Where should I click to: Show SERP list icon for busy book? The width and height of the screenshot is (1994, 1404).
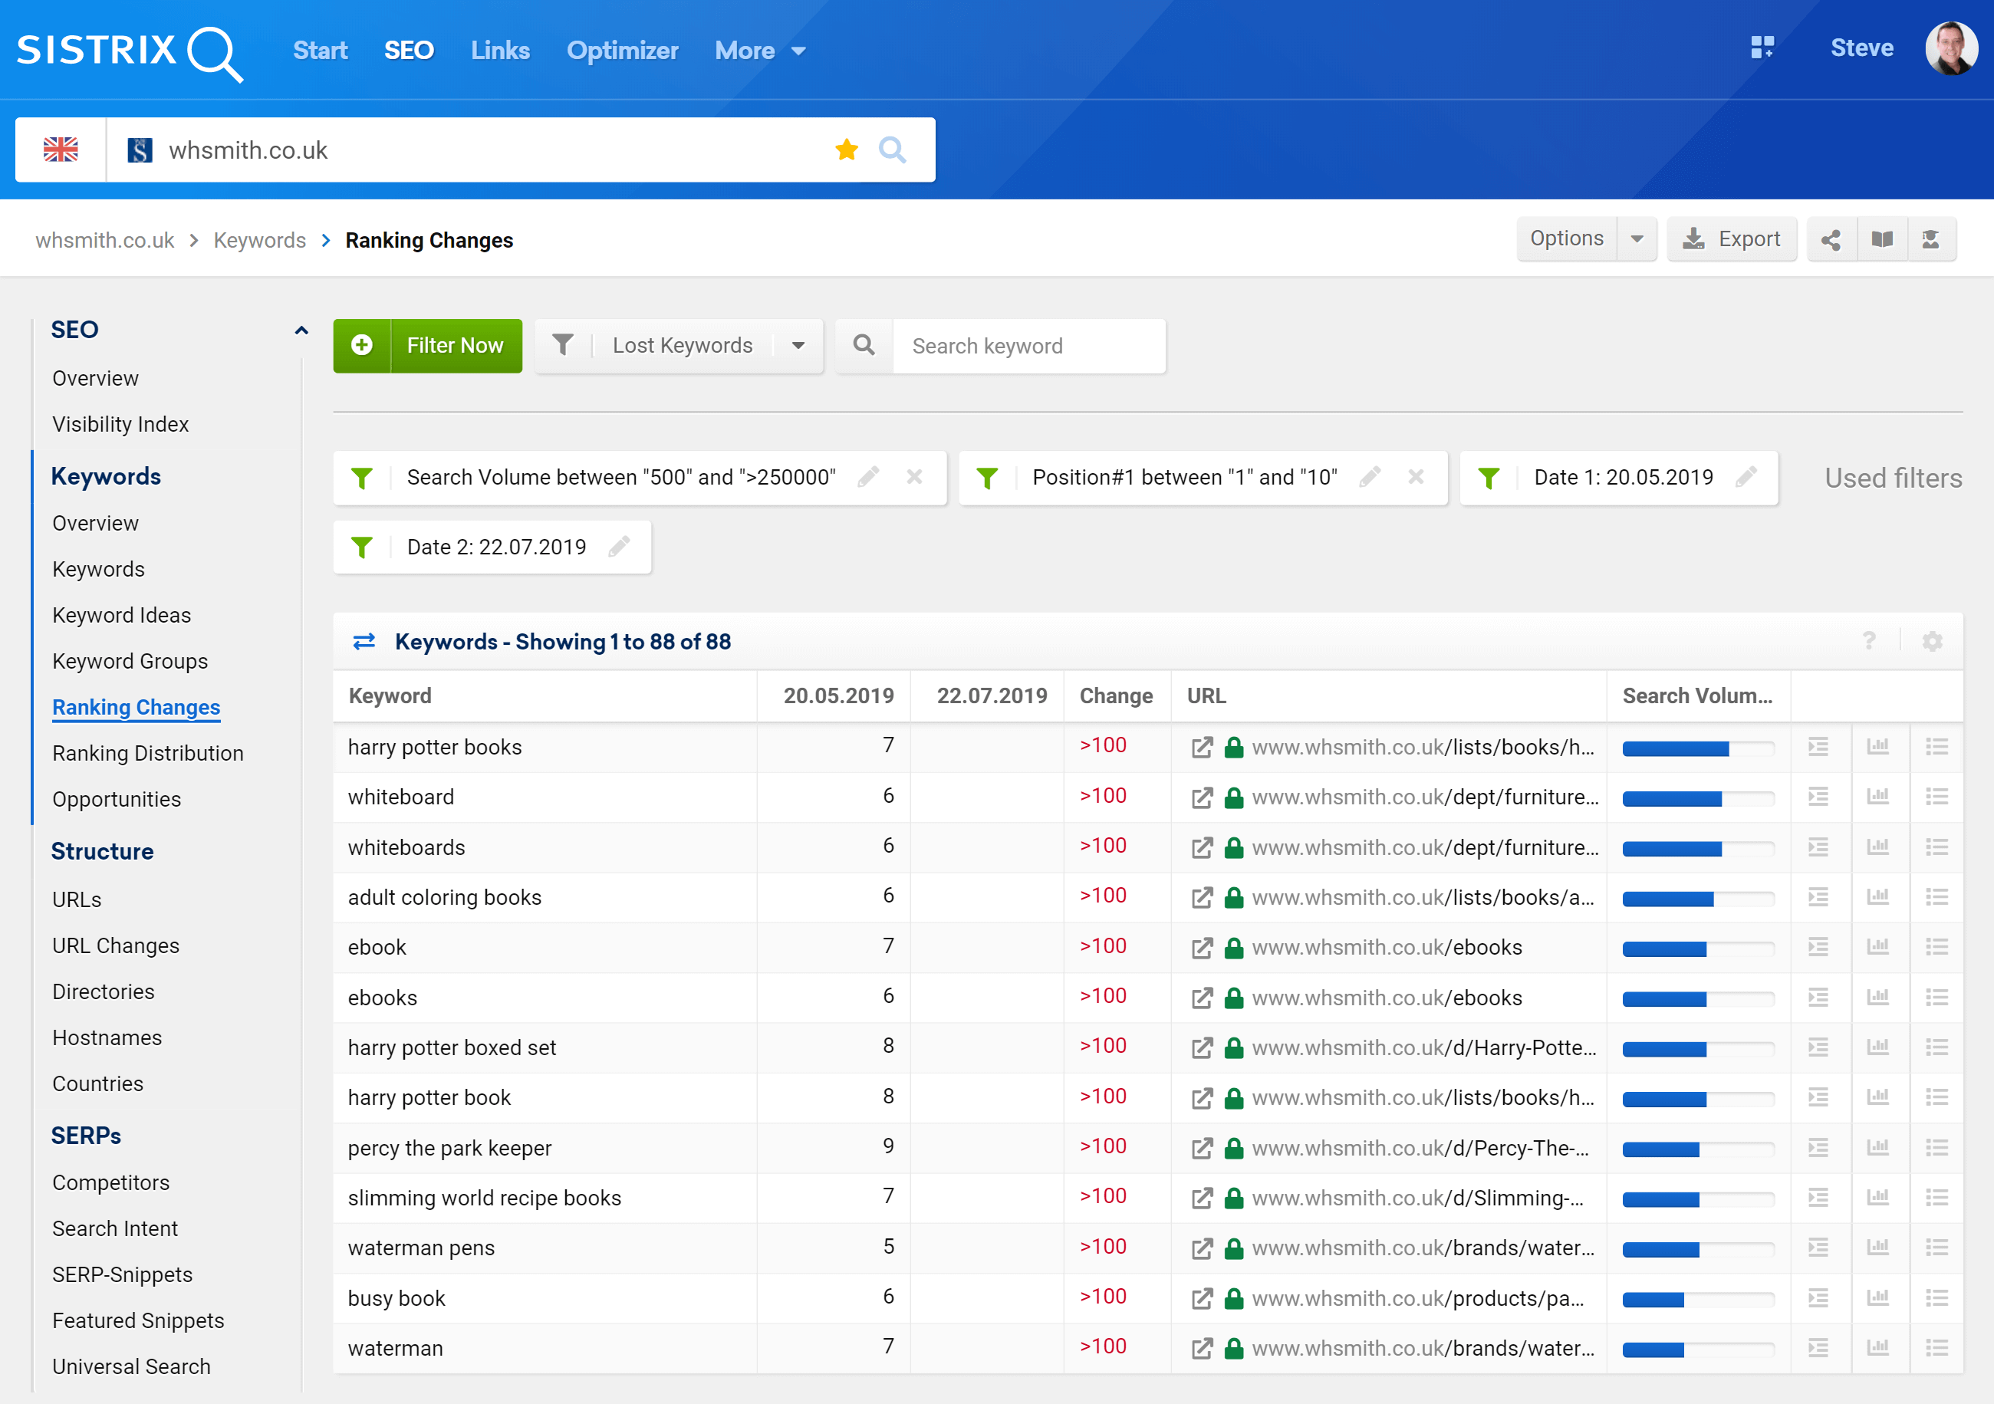[x=1818, y=1297]
